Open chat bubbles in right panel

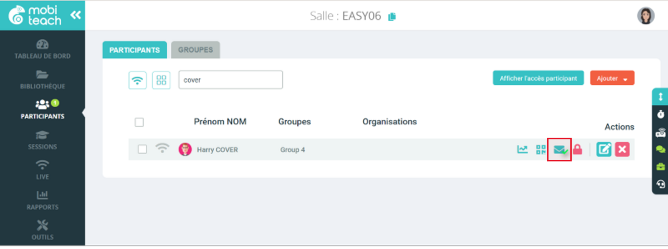[660, 149]
